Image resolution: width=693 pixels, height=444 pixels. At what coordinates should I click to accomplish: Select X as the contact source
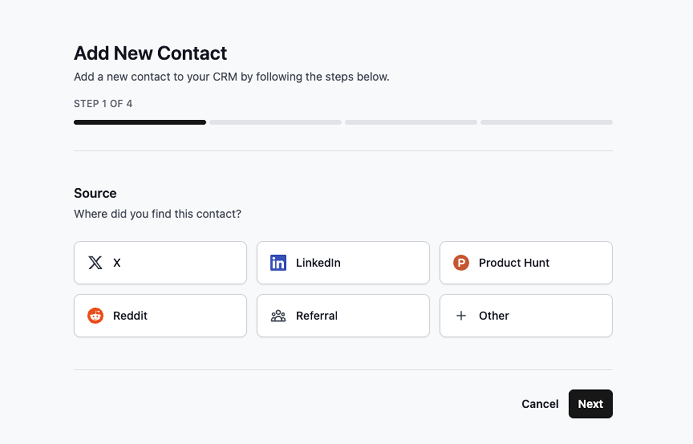(160, 262)
